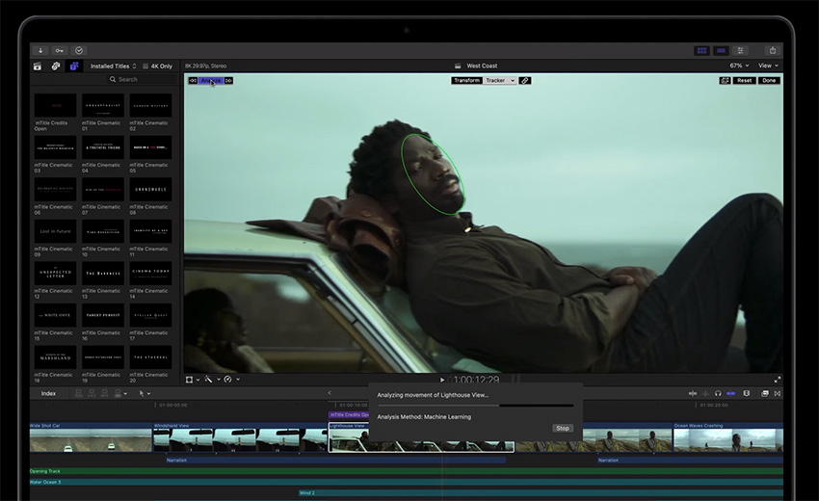
Task: Open the tools popup arrow beside the pointer
Action: pyautogui.click(x=148, y=394)
